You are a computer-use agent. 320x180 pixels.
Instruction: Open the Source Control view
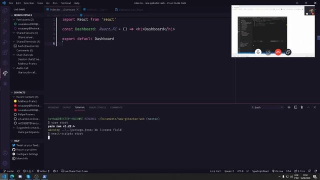tap(5, 31)
